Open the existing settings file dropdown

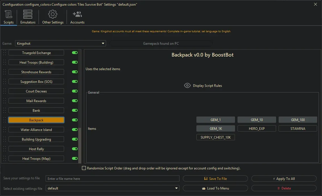point(177,188)
